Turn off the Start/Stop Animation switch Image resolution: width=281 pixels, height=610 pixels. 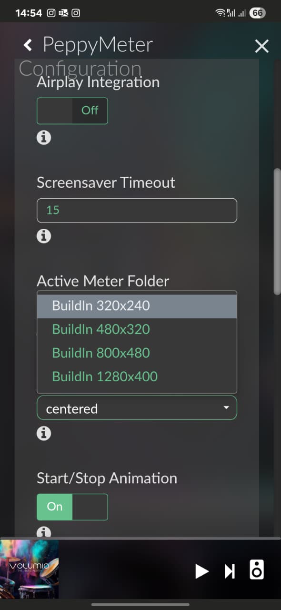click(72, 507)
